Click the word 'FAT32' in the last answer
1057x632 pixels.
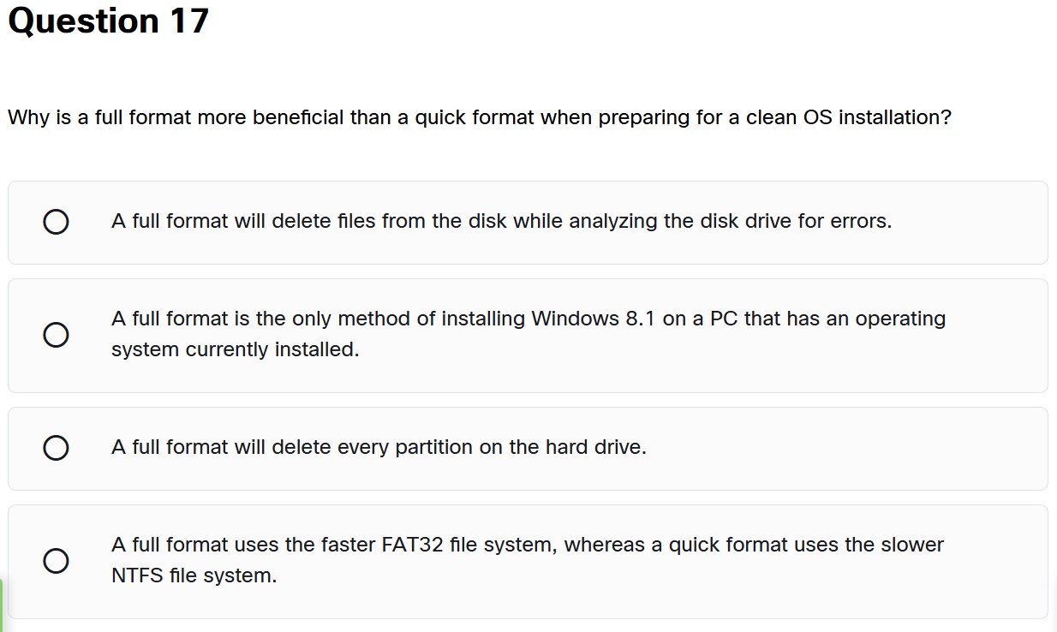pyautogui.click(x=413, y=544)
